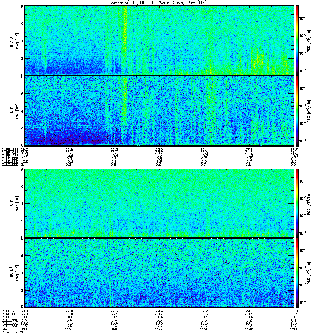Click the 'hhmm' time axis label

point(7,329)
